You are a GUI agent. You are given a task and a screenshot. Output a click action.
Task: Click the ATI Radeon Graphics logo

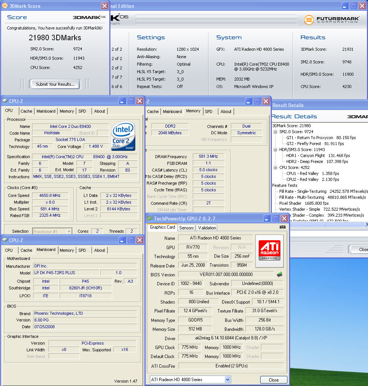[x=269, y=249]
